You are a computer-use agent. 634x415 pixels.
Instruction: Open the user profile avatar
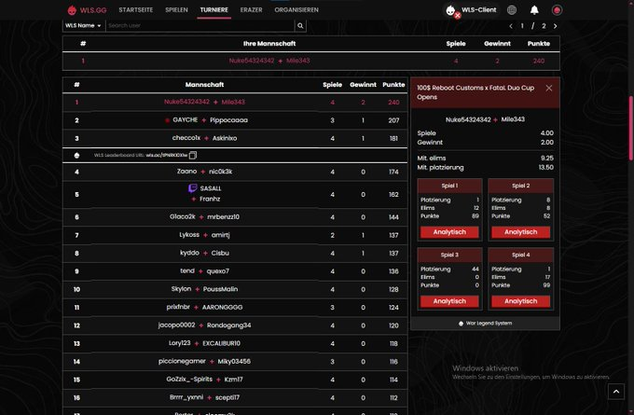(557, 10)
